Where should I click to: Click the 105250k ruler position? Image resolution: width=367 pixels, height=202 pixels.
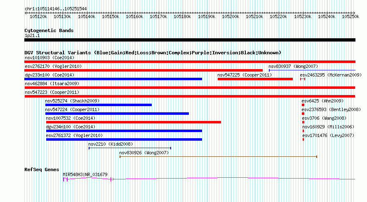tap(351, 16)
